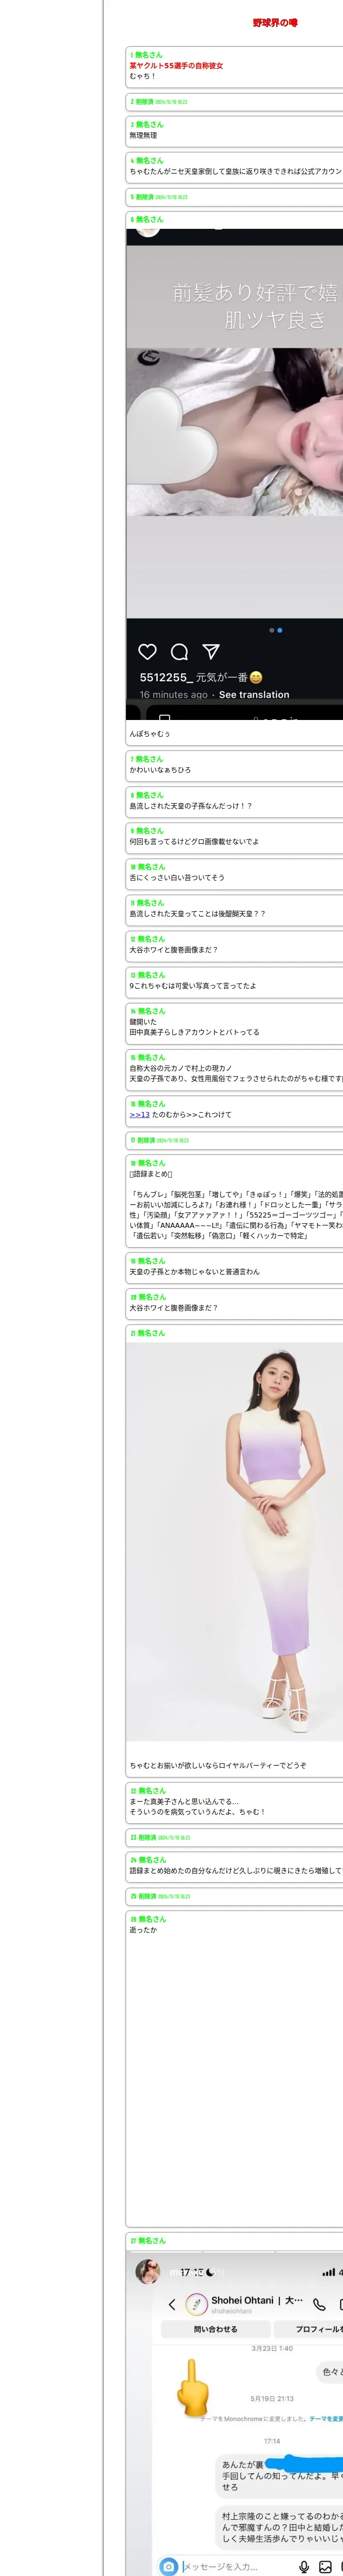Viewport: 343px width, 2576px height.
Task: Click post 24 text 語録まとめ始めたの自分
Action: pyautogui.click(x=236, y=1870)
